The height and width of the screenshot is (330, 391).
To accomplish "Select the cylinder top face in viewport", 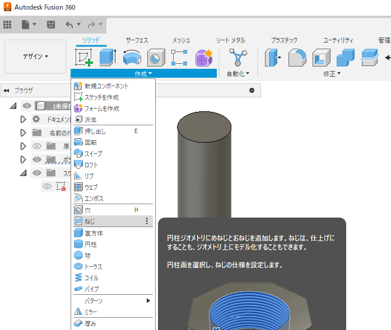I will [204, 127].
